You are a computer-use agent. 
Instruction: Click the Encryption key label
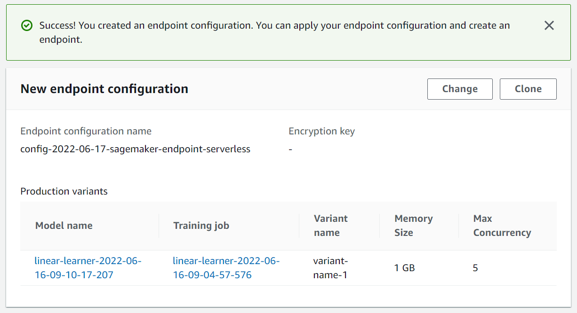coord(322,132)
